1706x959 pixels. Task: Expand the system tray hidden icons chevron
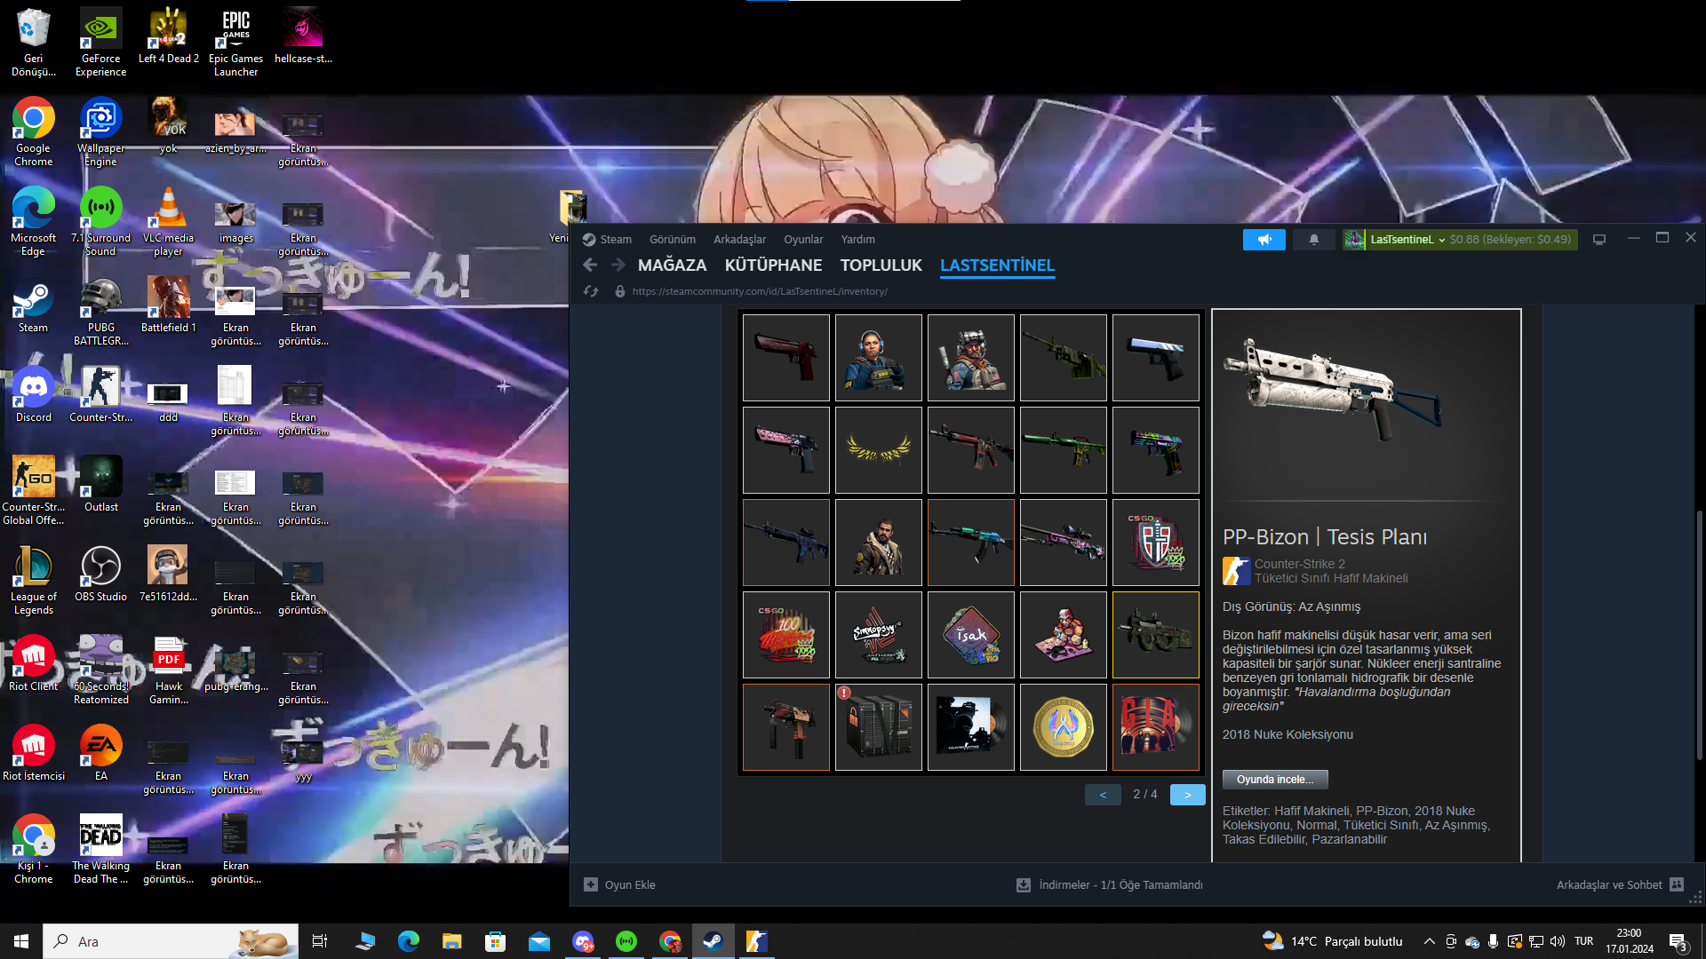pos(1429,941)
